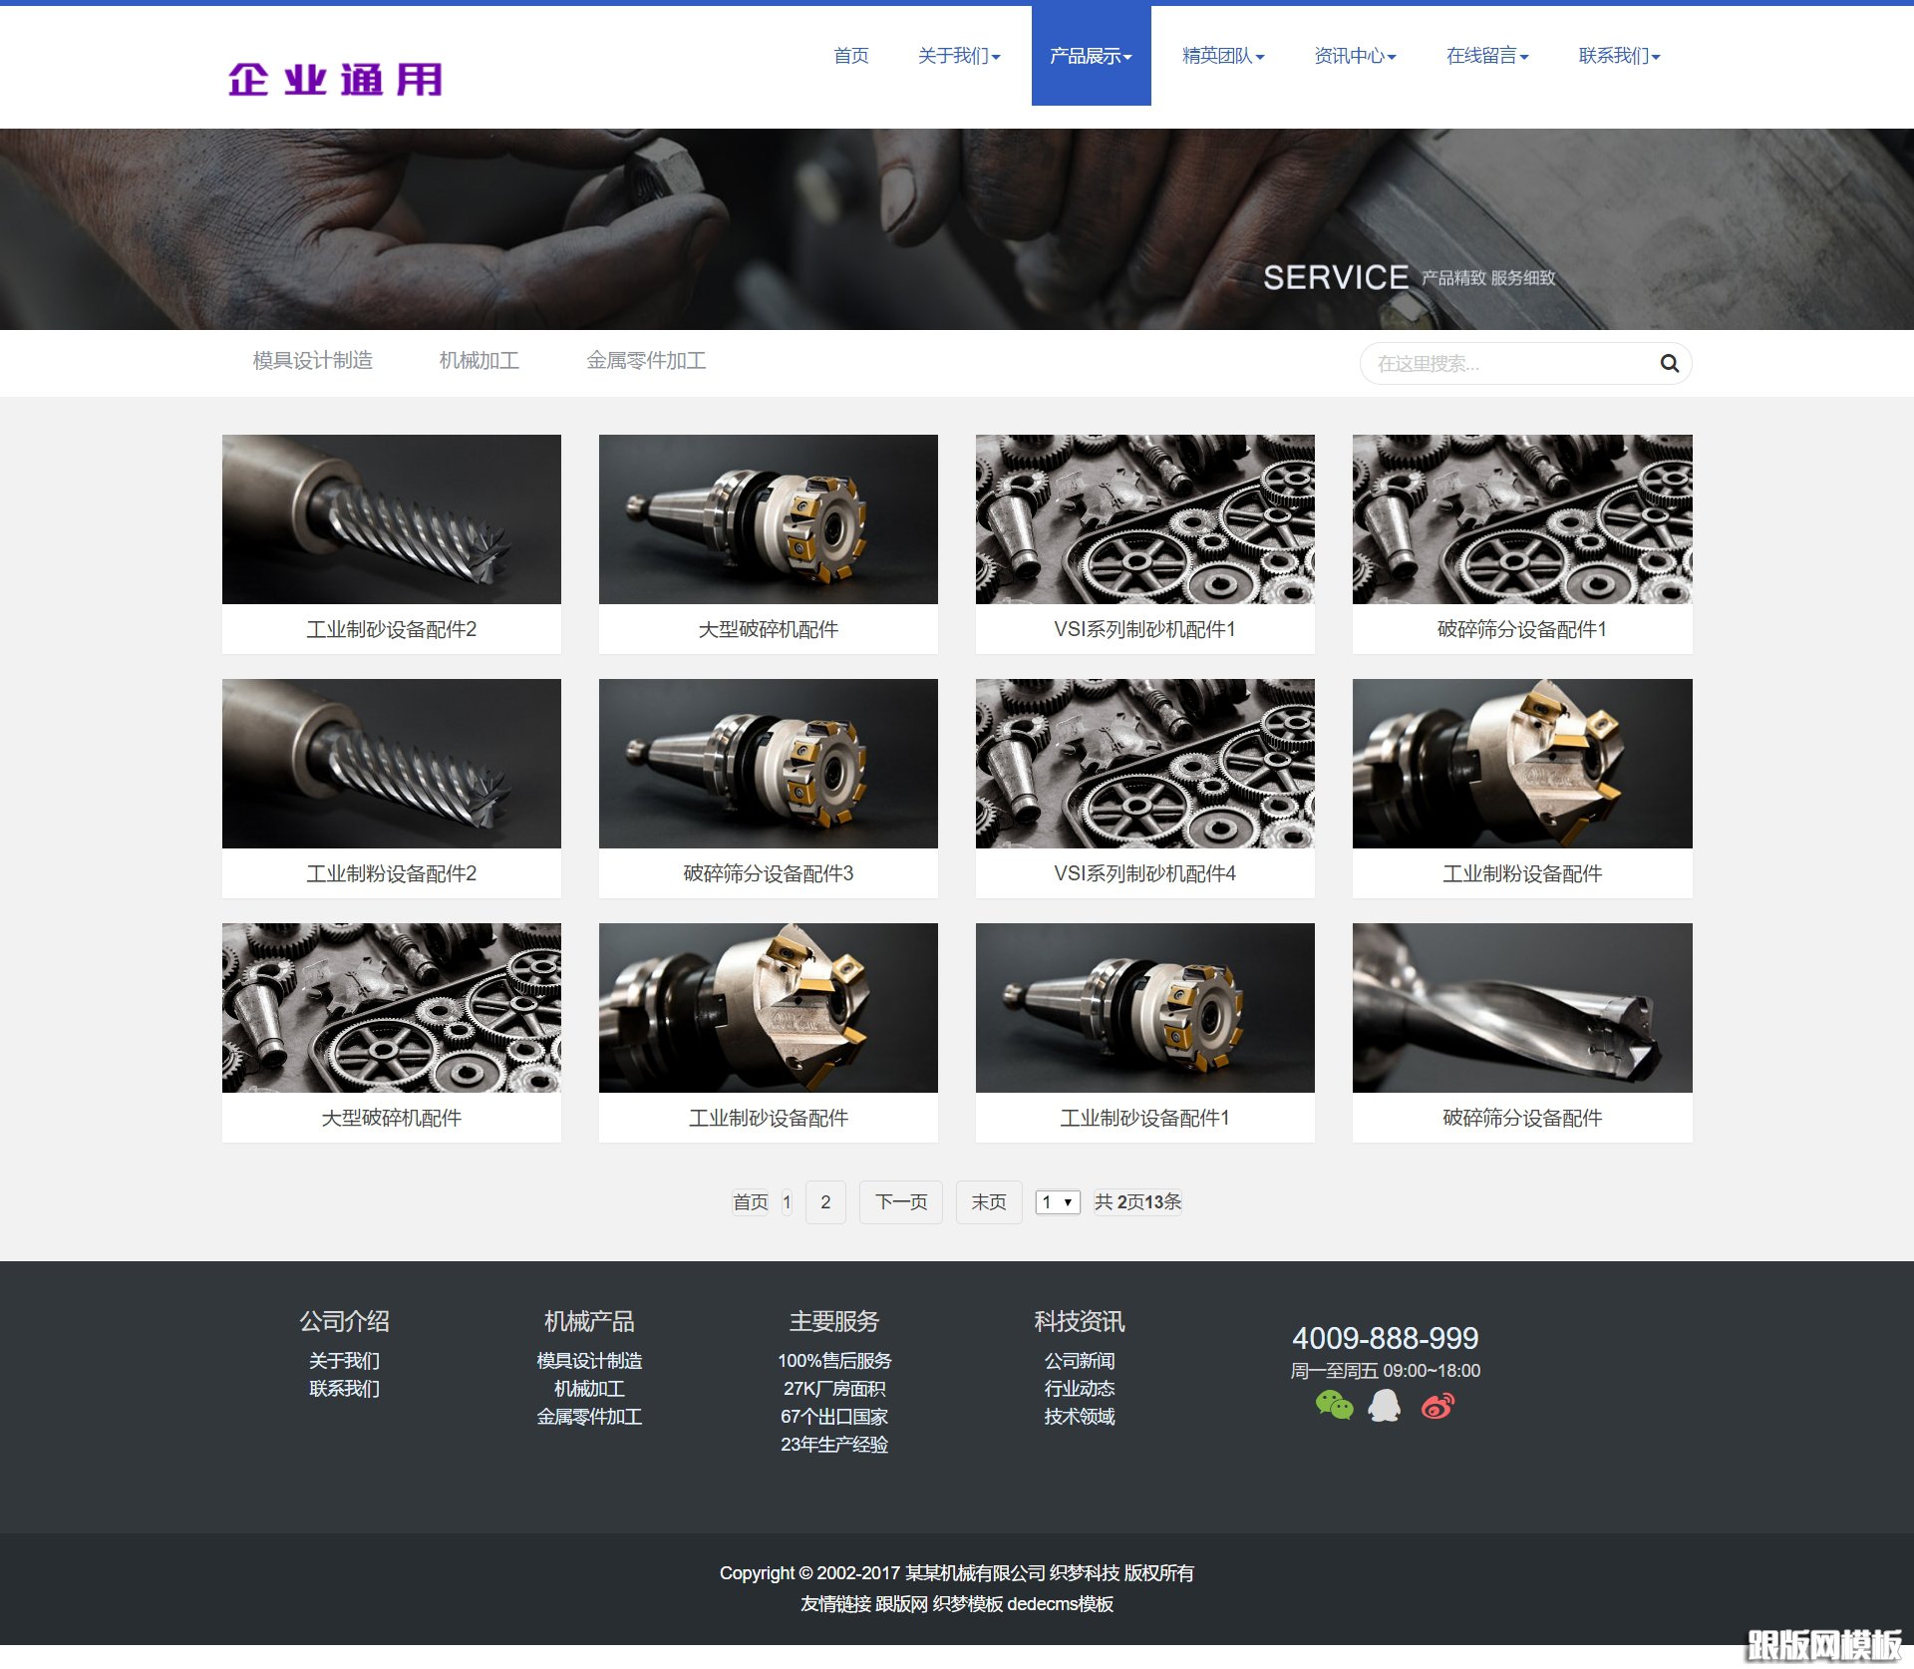Open the QQ penguin icon in footer
Screen dimensions: 1914x1669
(1385, 1405)
